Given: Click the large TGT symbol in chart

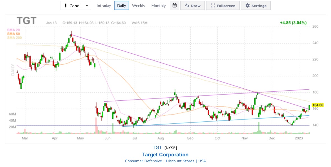Looking at the screenshot, I should [27, 21].
